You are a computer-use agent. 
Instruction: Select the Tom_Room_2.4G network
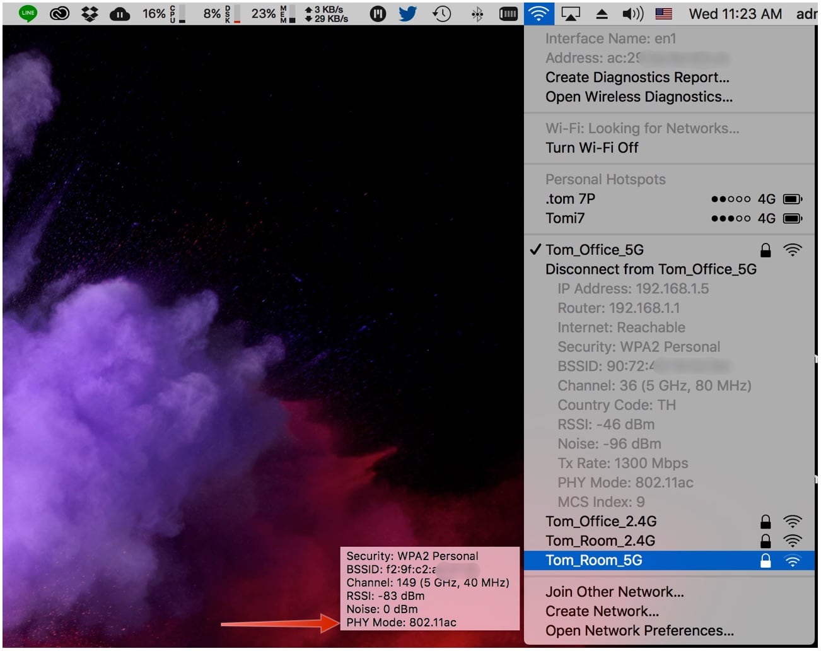click(600, 541)
